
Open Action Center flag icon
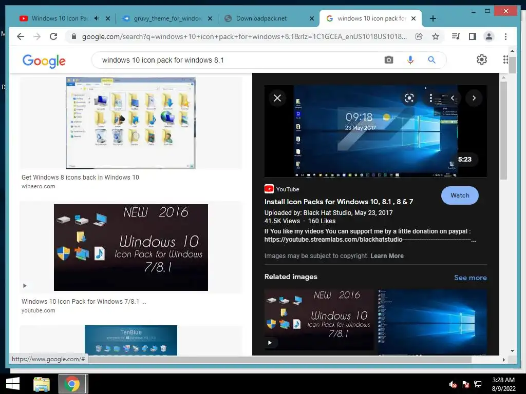coord(465,384)
